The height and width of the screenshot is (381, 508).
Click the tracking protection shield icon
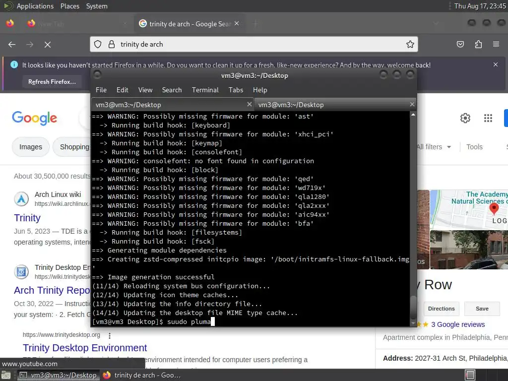pyautogui.click(x=98, y=44)
